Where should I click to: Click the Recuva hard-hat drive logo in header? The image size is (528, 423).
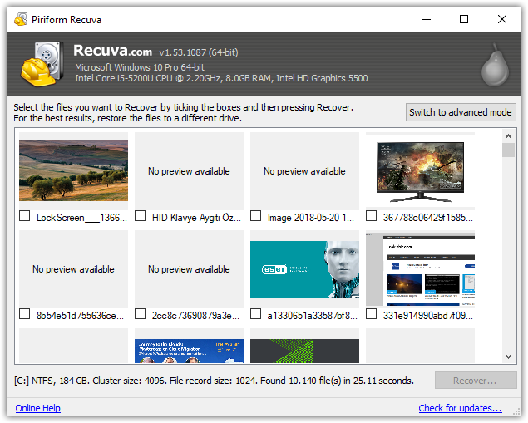point(42,64)
